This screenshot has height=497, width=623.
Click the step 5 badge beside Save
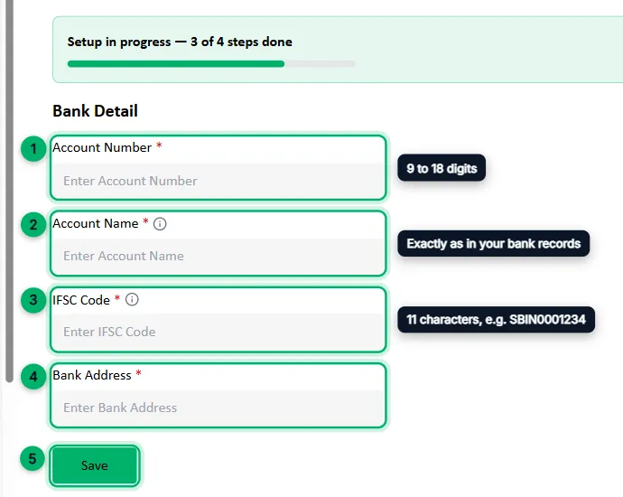tap(33, 458)
